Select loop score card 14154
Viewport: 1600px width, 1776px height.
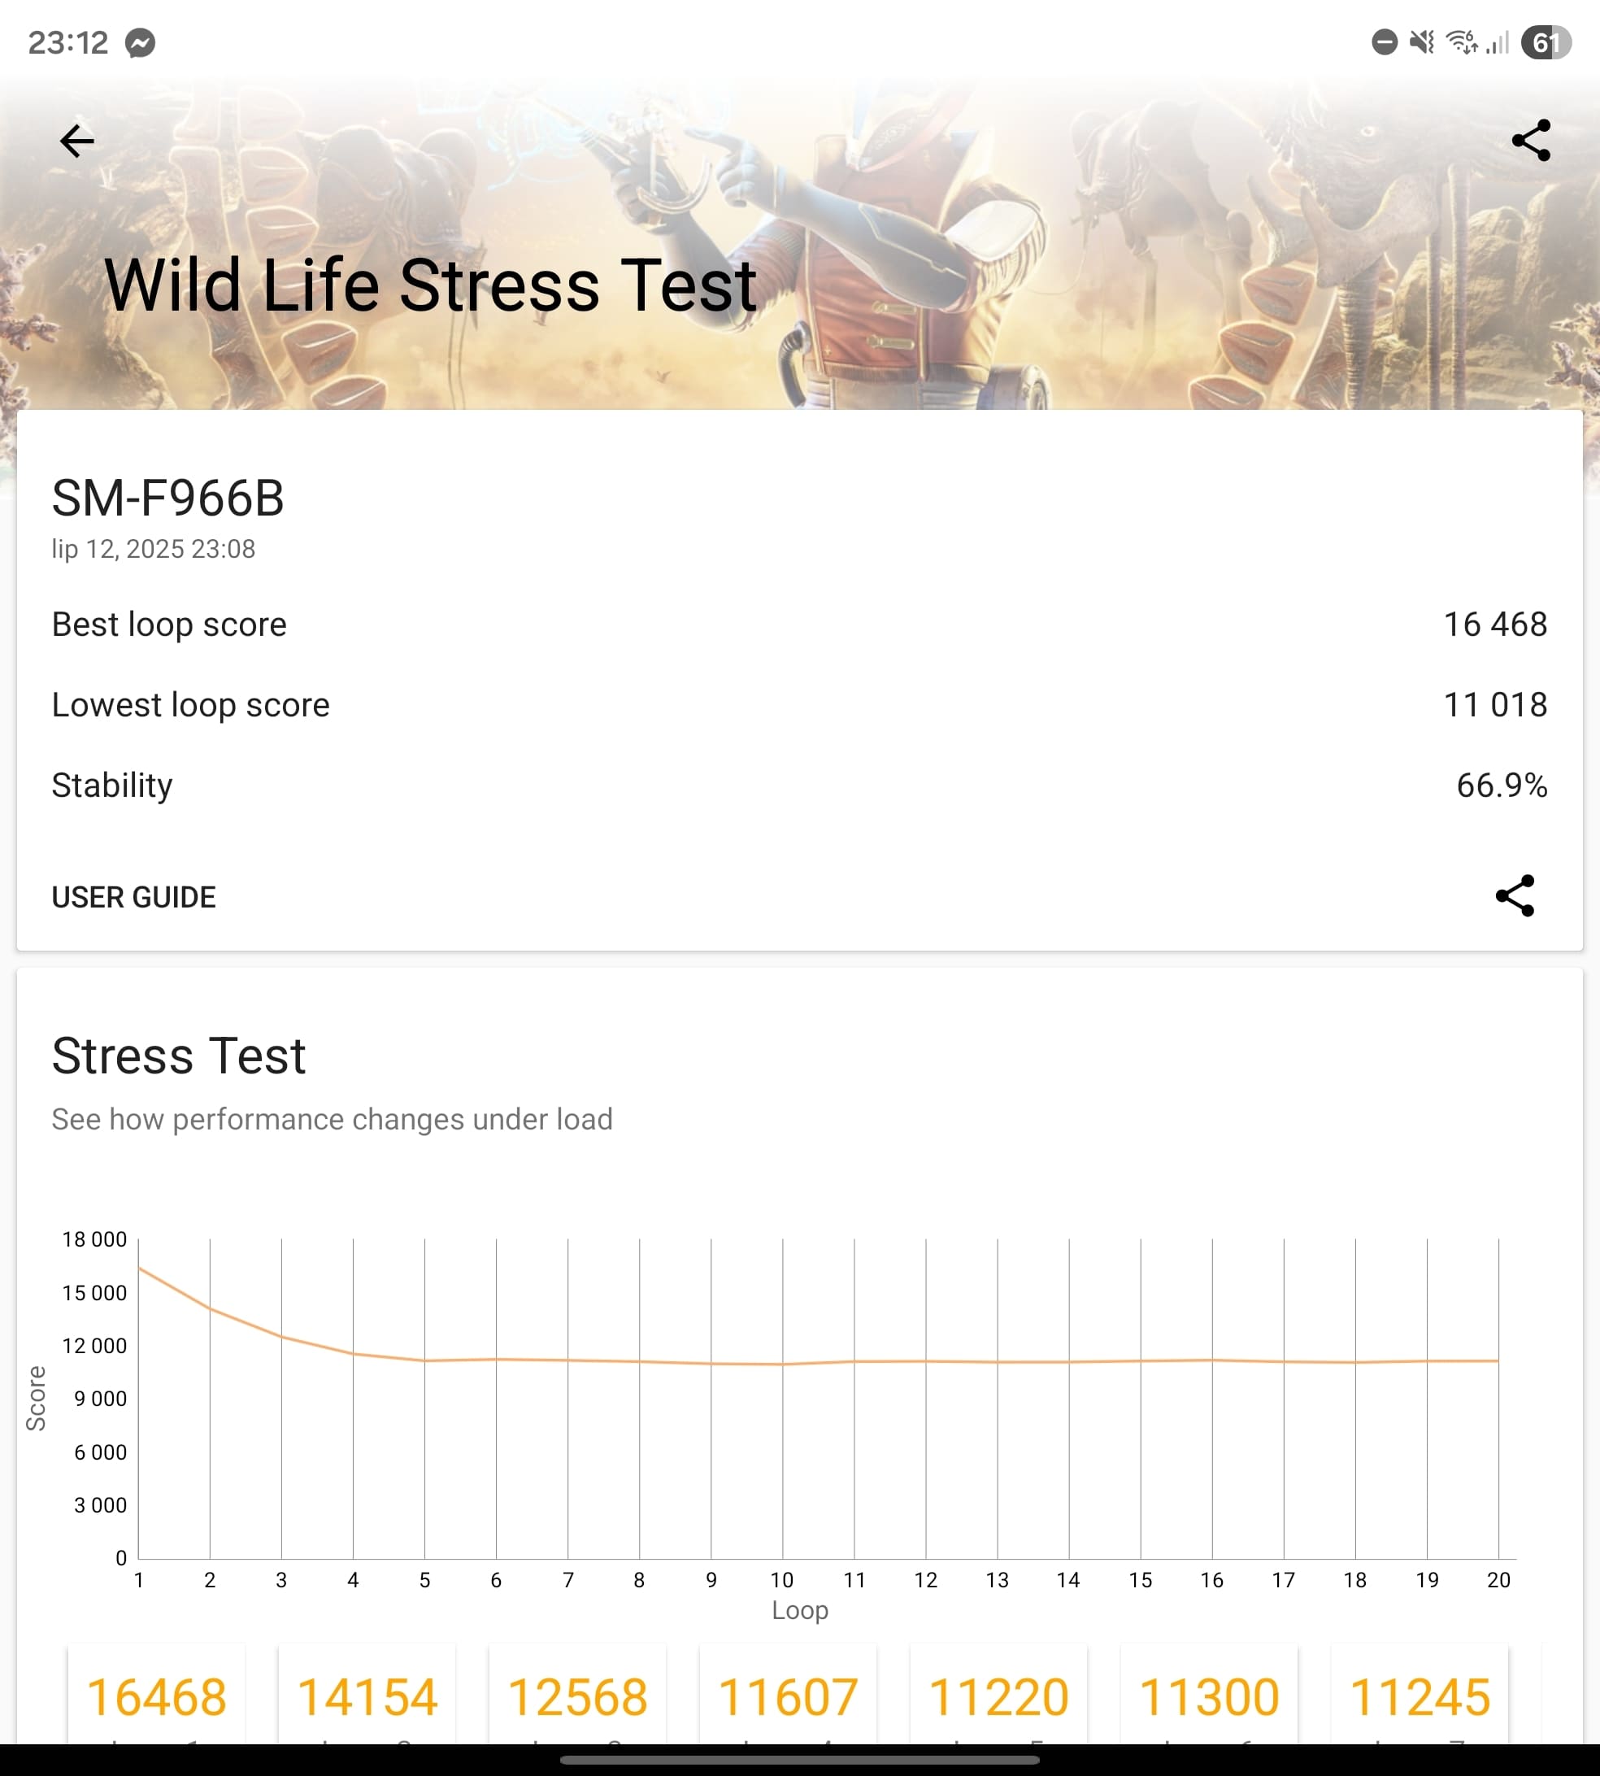click(367, 1694)
